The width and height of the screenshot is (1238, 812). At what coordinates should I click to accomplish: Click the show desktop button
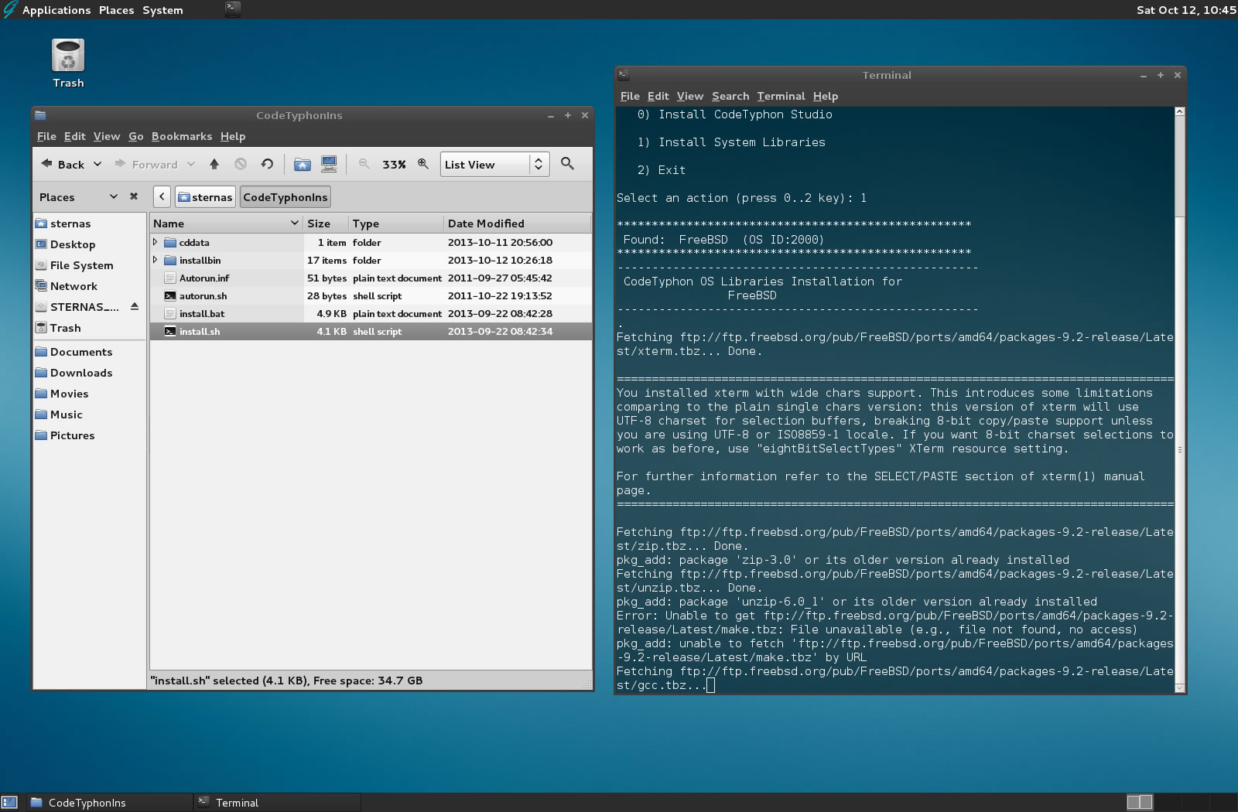click(x=9, y=803)
